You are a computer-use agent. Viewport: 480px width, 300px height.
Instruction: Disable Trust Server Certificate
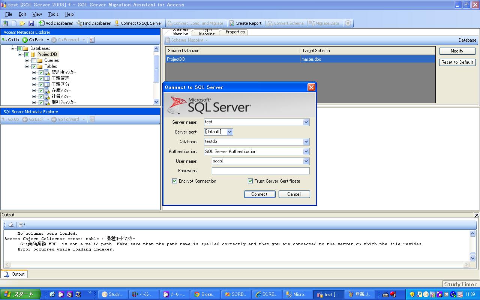[x=250, y=181]
